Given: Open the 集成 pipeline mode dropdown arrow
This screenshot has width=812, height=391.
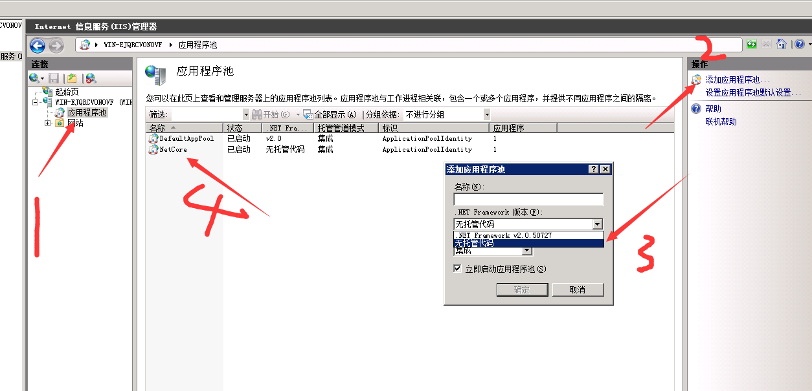Looking at the screenshot, I should point(527,251).
